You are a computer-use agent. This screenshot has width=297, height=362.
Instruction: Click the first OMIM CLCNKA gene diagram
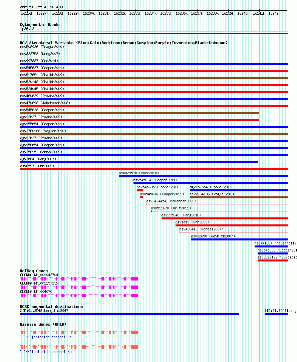tap(79, 332)
